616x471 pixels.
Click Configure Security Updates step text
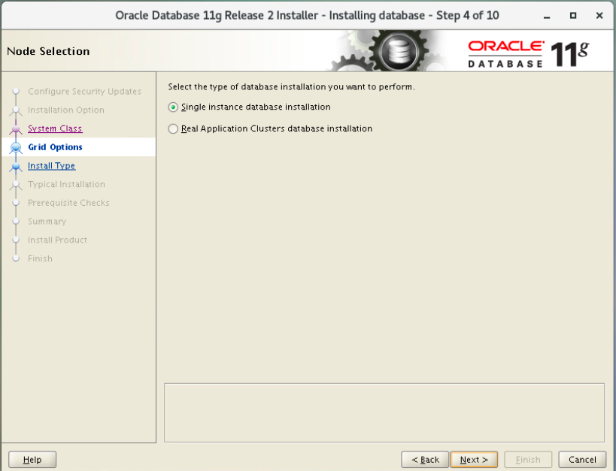click(84, 92)
